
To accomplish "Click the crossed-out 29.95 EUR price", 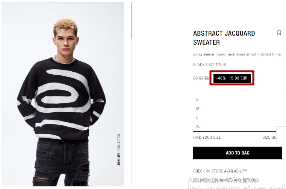I will [x=201, y=78].
